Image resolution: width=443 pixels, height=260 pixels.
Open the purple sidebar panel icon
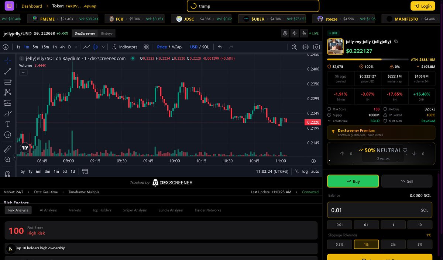(9, 6)
